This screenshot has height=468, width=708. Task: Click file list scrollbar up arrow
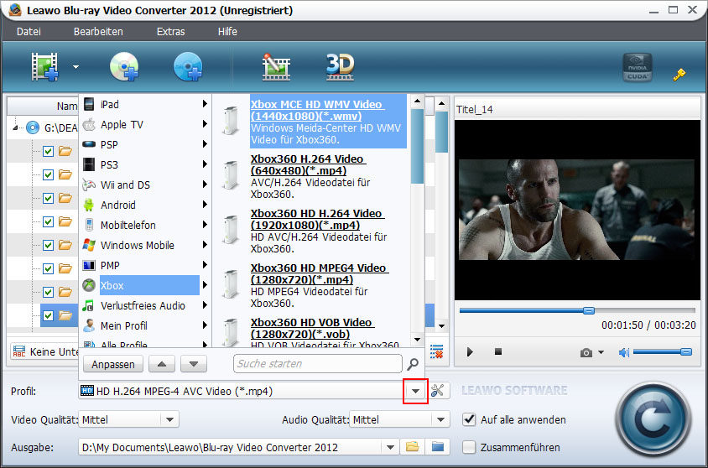441,104
